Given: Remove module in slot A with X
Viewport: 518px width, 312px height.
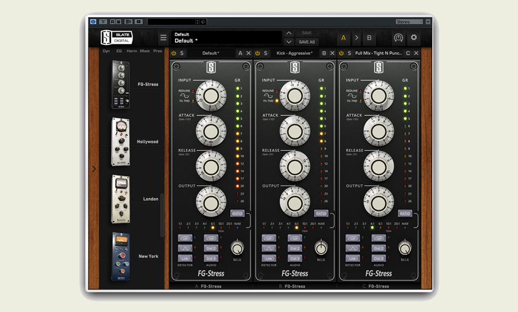Looking at the screenshot, I should tap(249, 53).
